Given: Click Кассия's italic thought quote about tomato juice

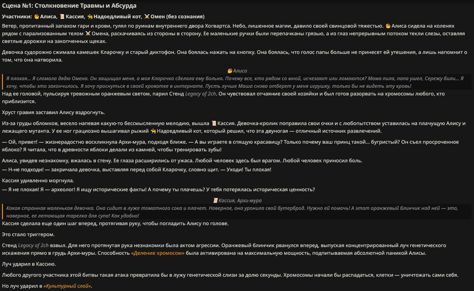Looking at the screenshot, I should click(x=237, y=212).
